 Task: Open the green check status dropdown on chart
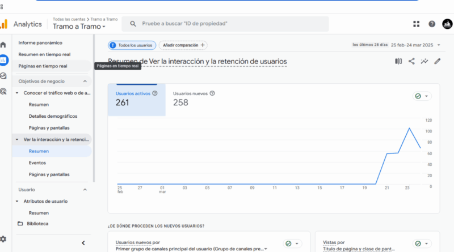pos(422,96)
